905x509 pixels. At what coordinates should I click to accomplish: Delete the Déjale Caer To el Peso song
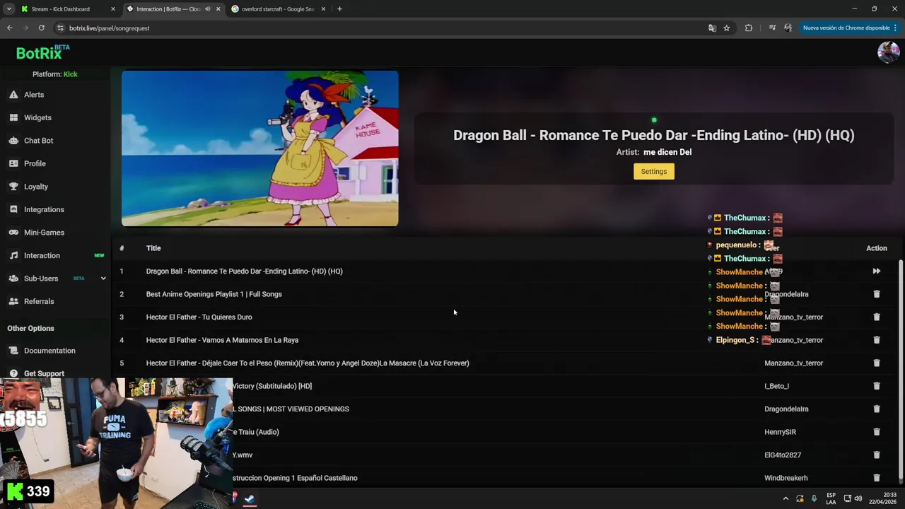click(877, 363)
